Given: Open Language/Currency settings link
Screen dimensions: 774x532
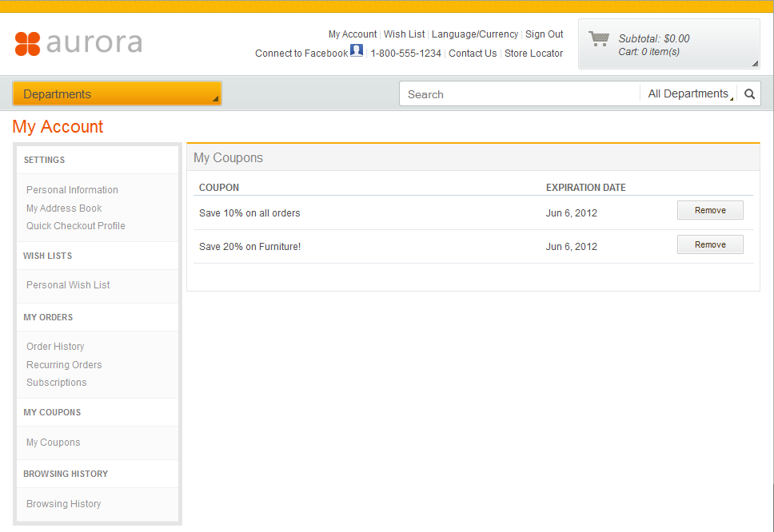Looking at the screenshot, I should (475, 34).
